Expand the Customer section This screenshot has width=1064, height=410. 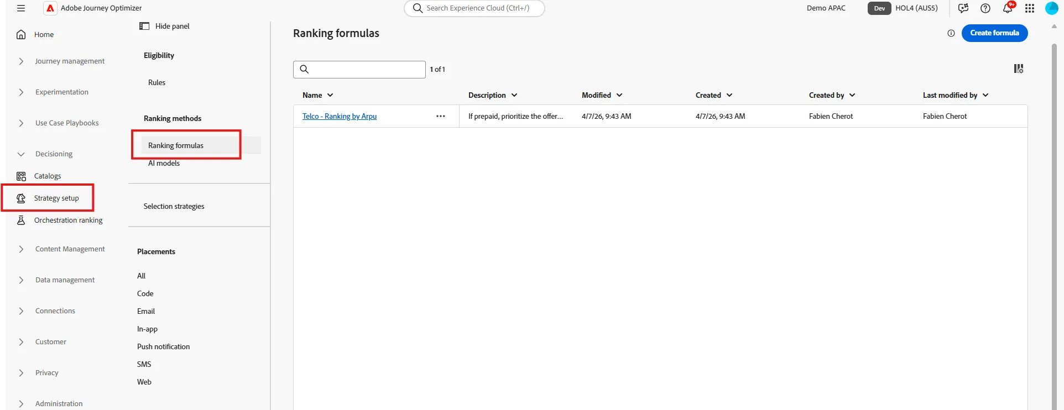coord(21,342)
